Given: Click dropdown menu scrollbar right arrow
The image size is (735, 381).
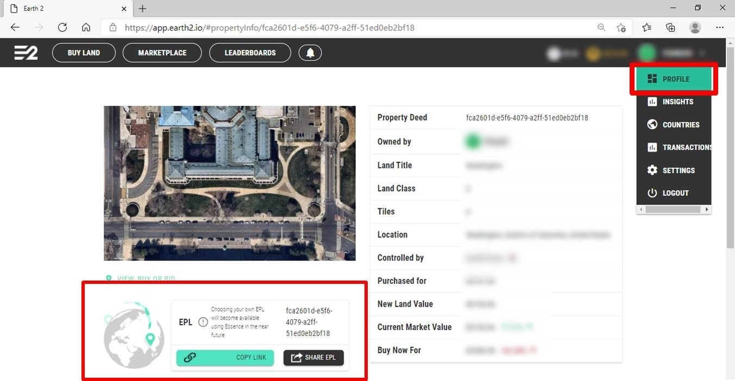Looking at the screenshot, I should click(x=707, y=209).
